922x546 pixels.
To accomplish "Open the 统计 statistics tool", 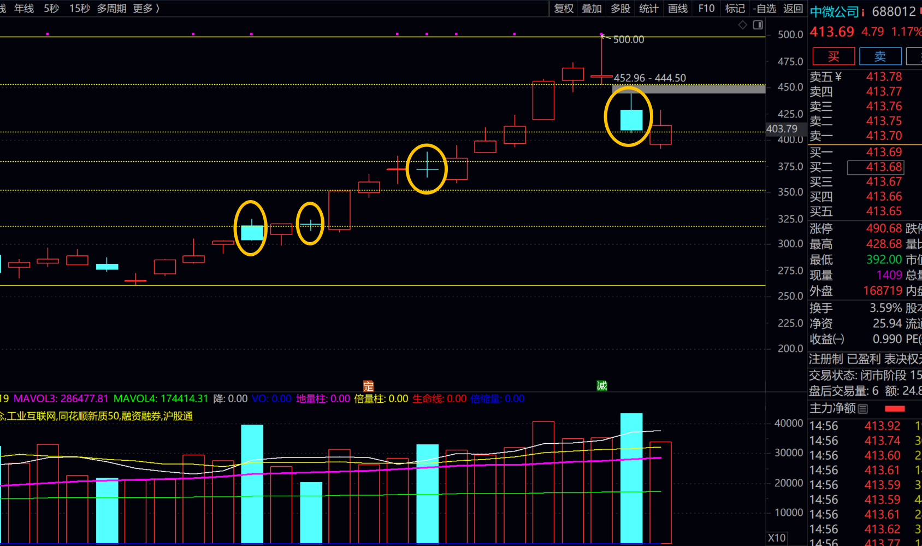I will (x=649, y=8).
